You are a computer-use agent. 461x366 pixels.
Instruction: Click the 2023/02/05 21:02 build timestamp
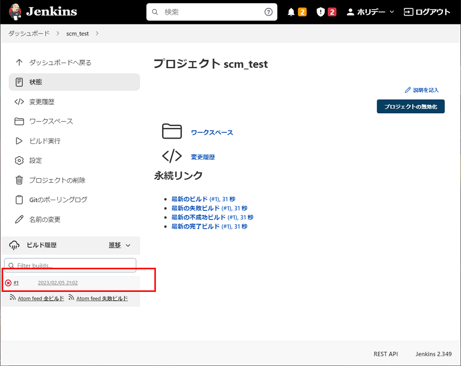[58, 283]
